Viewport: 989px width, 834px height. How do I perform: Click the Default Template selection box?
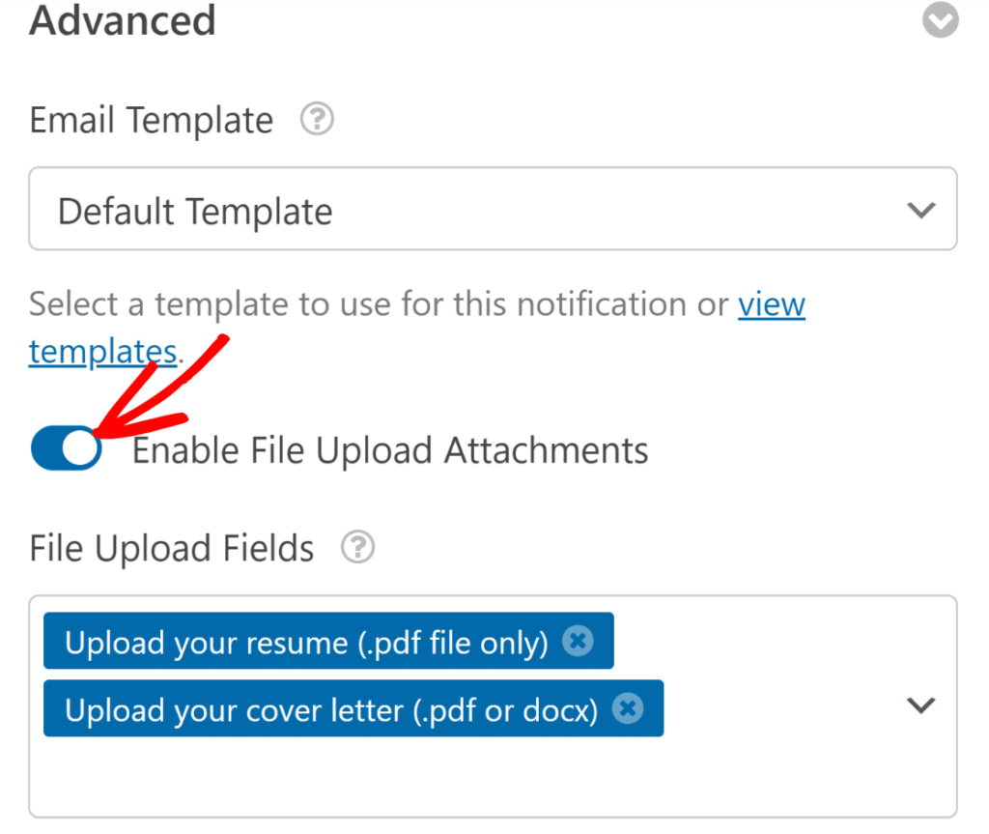pyautogui.click(x=493, y=209)
